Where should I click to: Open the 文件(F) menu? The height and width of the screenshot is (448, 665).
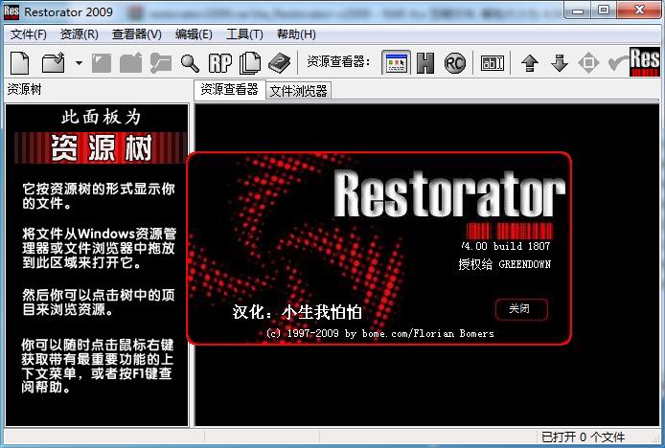pos(29,34)
